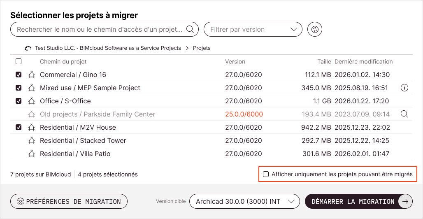Screen dimensions: 423x219
Task: Click the BIMcloud cloud icon in breadcrumb
Action: coord(28,48)
